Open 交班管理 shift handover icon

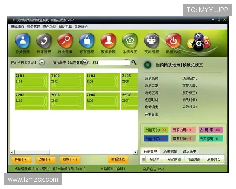pos(151,41)
